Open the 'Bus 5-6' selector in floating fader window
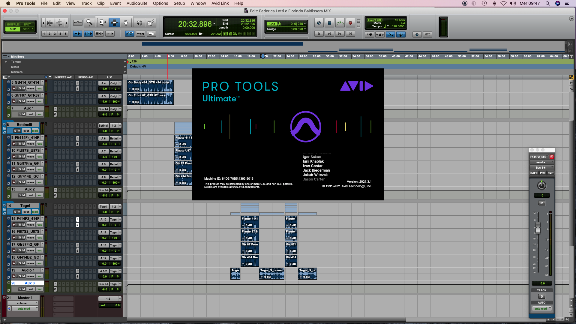Viewport: 576px width, 324px height. click(x=541, y=168)
